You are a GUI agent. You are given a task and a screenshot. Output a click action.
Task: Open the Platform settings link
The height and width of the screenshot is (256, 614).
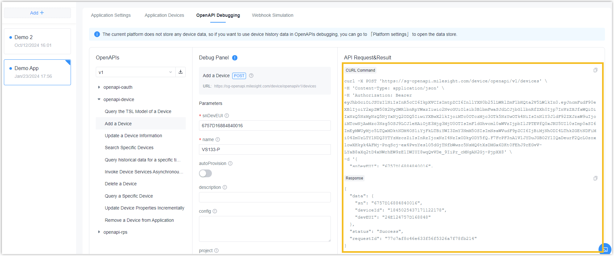point(390,34)
